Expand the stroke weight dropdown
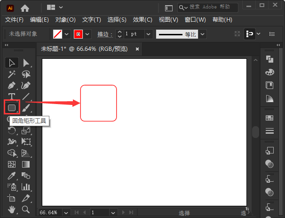Image resolution: width=285 pixels, height=218 pixels. 149,34
